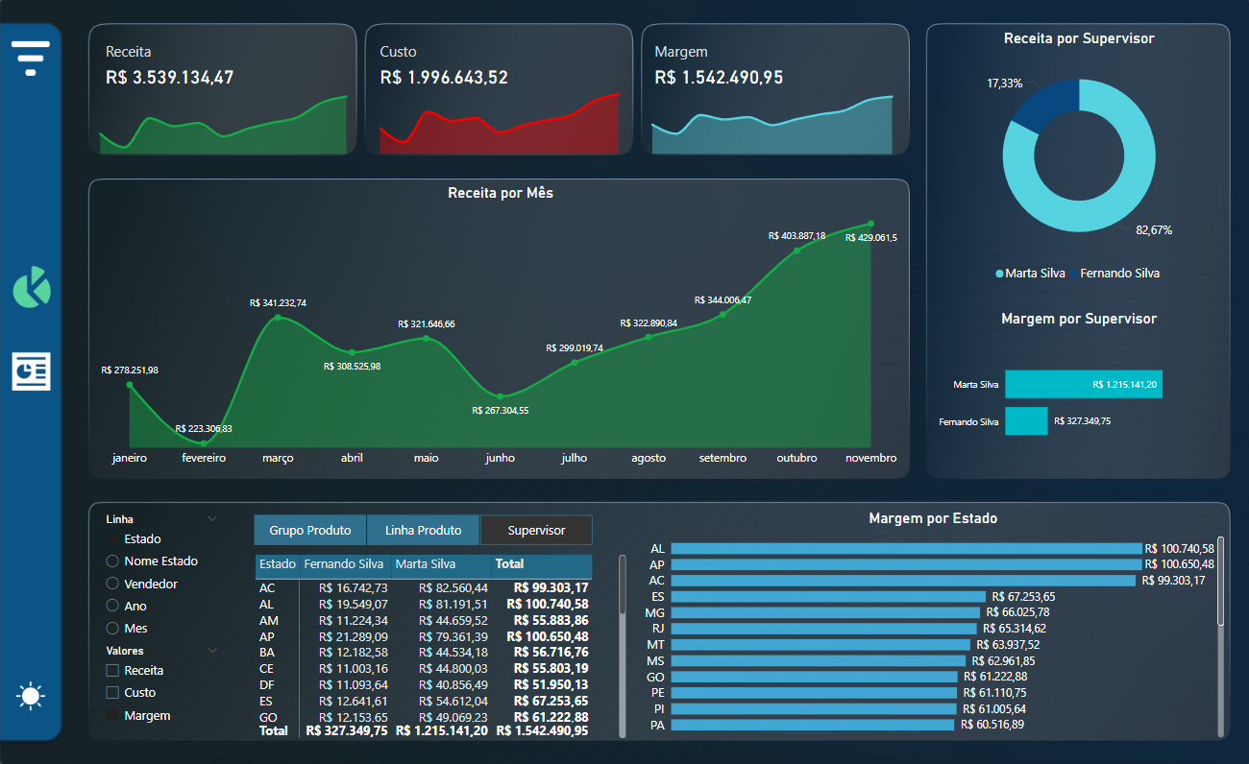Toggle light mode with the sun icon
The height and width of the screenshot is (764, 1249).
coord(31,696)
